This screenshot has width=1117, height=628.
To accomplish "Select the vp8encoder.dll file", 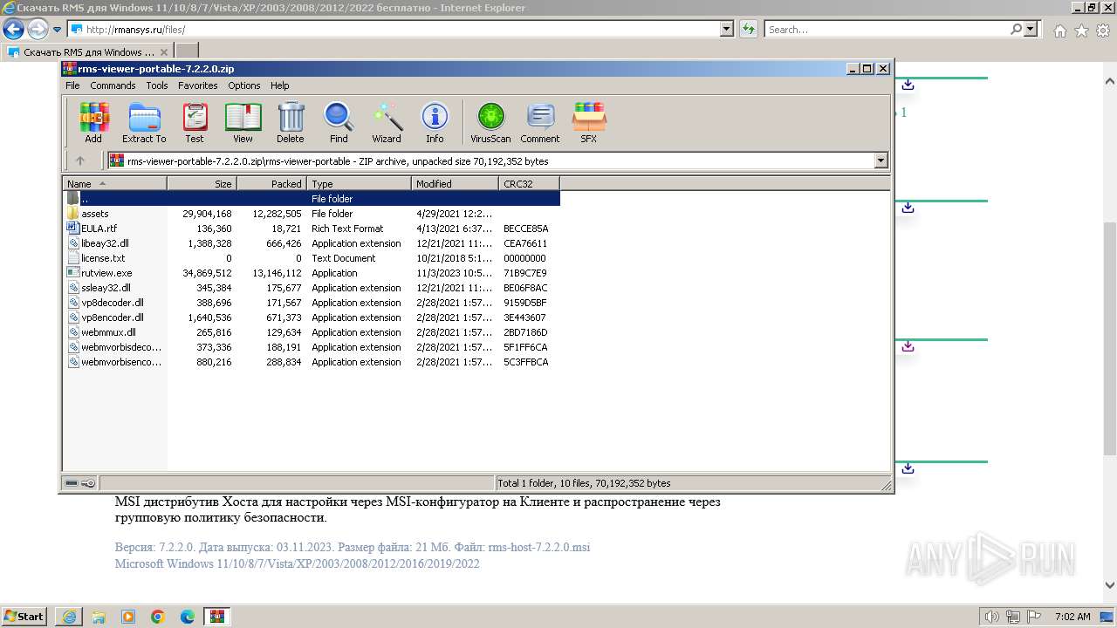I will click(312, 317).
